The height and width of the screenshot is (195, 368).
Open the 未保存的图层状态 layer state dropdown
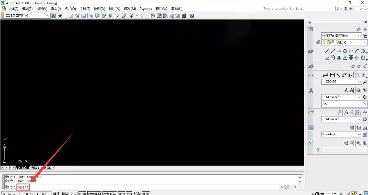coord(341,36)
